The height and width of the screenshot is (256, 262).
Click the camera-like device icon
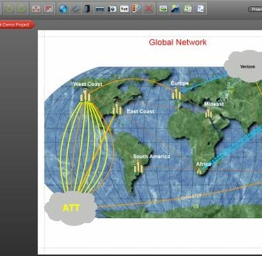(112, 9)
